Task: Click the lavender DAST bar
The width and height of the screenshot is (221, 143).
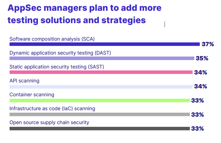Action: (102, 58)
